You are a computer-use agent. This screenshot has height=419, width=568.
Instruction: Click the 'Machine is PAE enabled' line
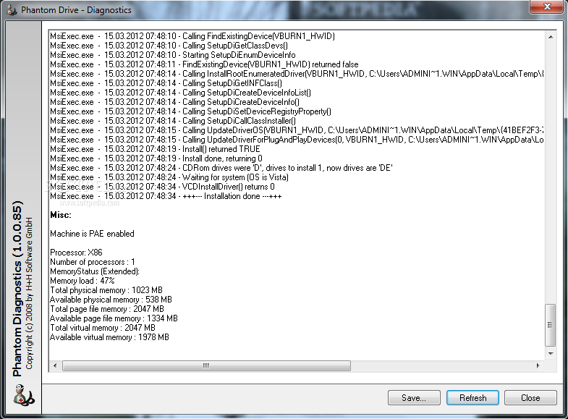point(92,234)
